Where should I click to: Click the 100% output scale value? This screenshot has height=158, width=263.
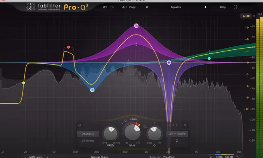point(219,157)
